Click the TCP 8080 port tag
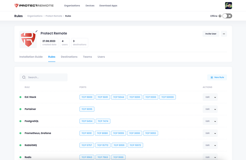The width and height of the screenshot is (246, 160). tap(102, 133)
